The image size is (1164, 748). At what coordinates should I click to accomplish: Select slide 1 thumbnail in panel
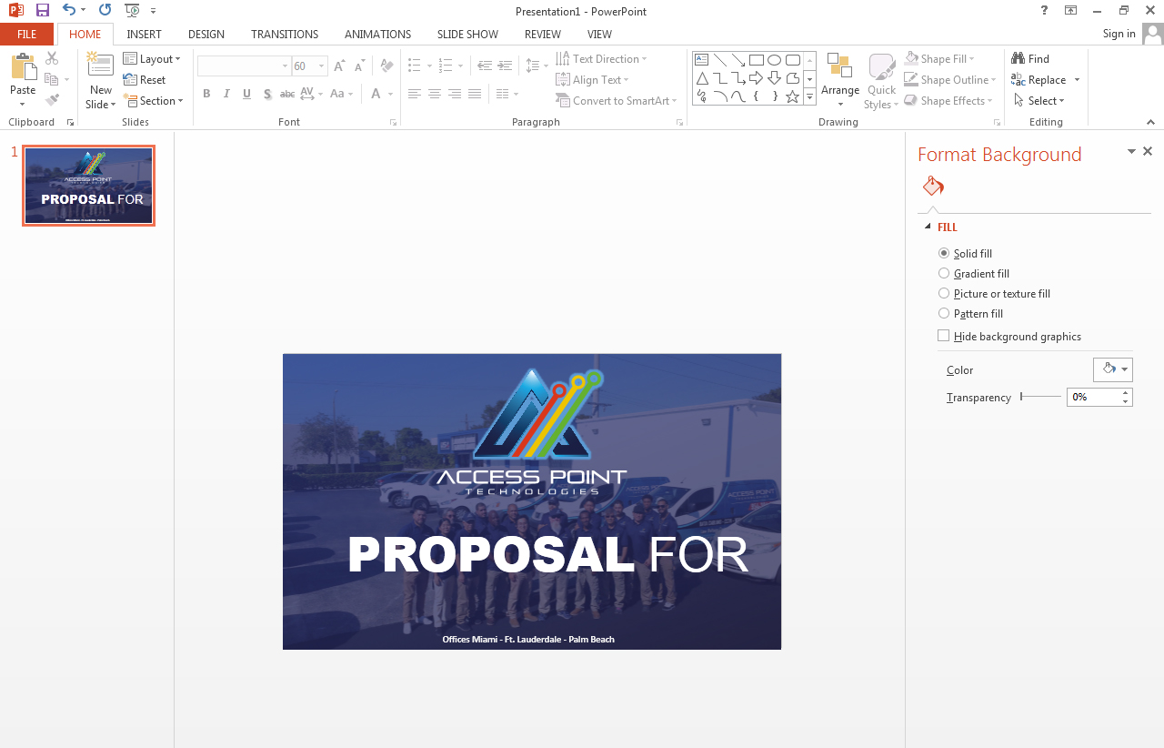point(89,186)
